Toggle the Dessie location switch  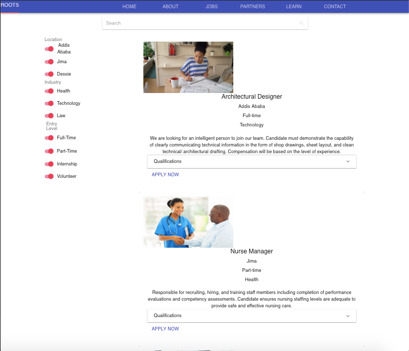49,74
